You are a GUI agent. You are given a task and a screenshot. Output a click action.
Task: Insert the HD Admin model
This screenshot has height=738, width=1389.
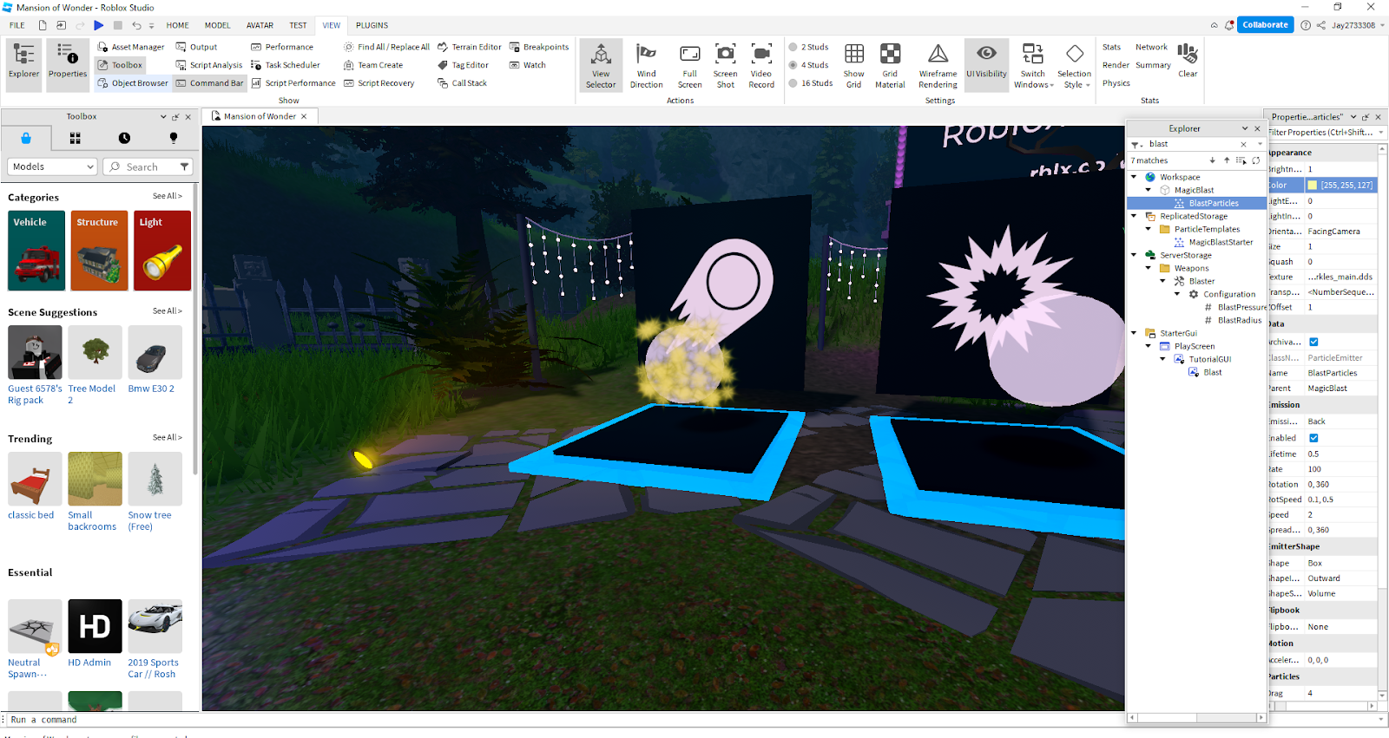[95, 633]
